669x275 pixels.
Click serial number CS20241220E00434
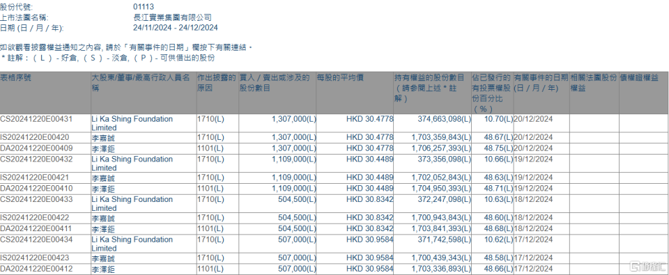click(x=37, y=239)
